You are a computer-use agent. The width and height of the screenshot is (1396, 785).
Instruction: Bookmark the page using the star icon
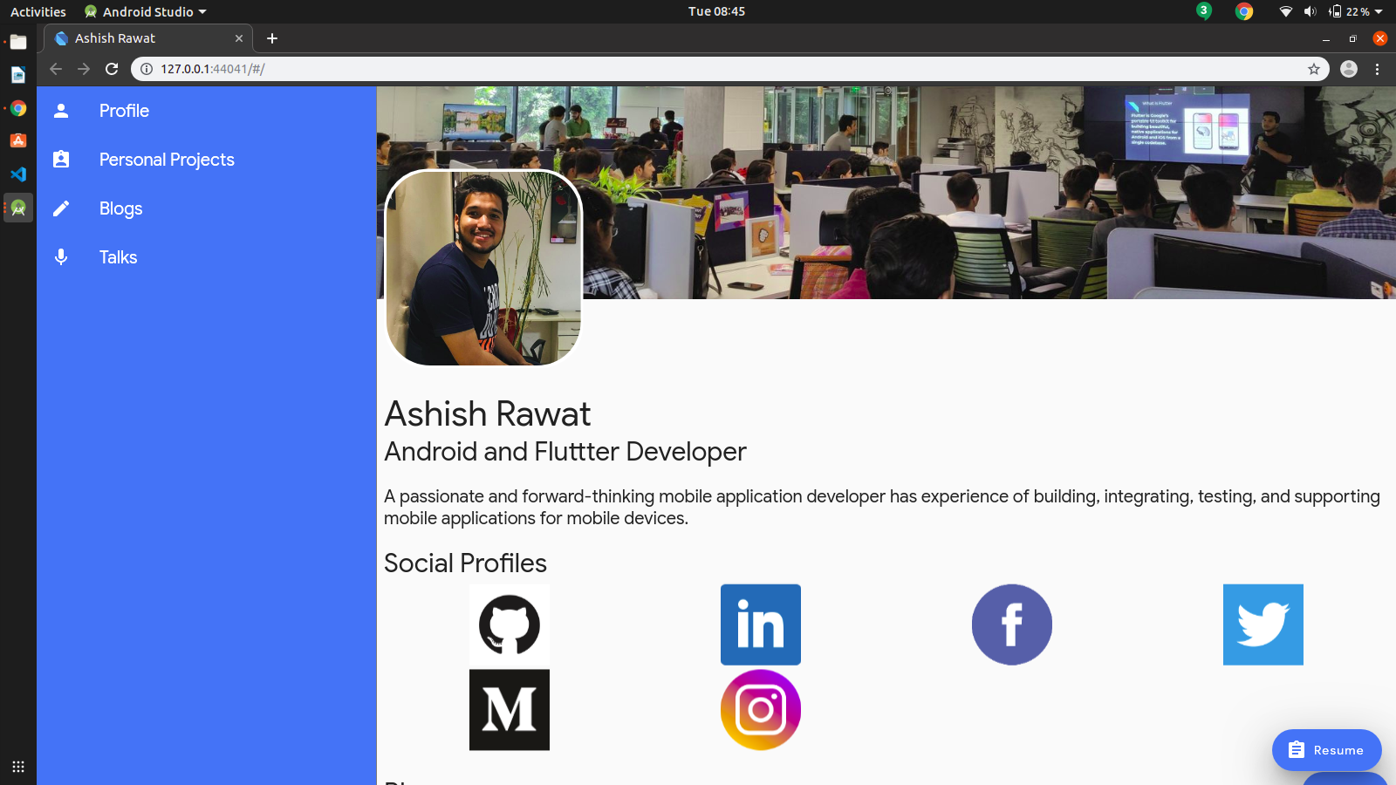(x=1313, y=69)
